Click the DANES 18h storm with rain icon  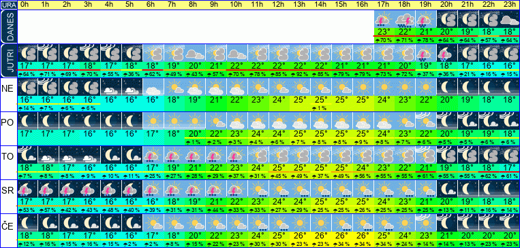[406, 19]
